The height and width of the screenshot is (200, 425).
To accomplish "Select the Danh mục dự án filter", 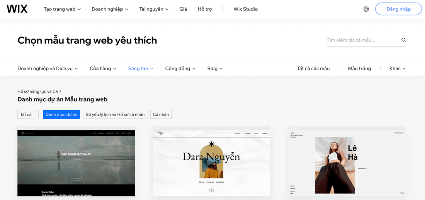I will click(61, 114).
